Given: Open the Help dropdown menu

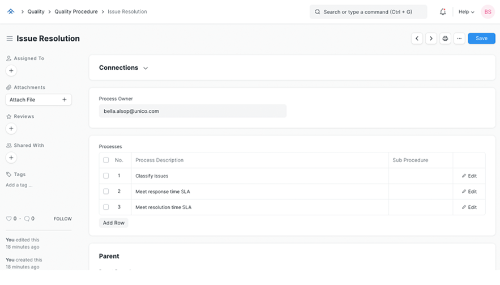Looking at the screenshot, I should click(x=466, y=12).
